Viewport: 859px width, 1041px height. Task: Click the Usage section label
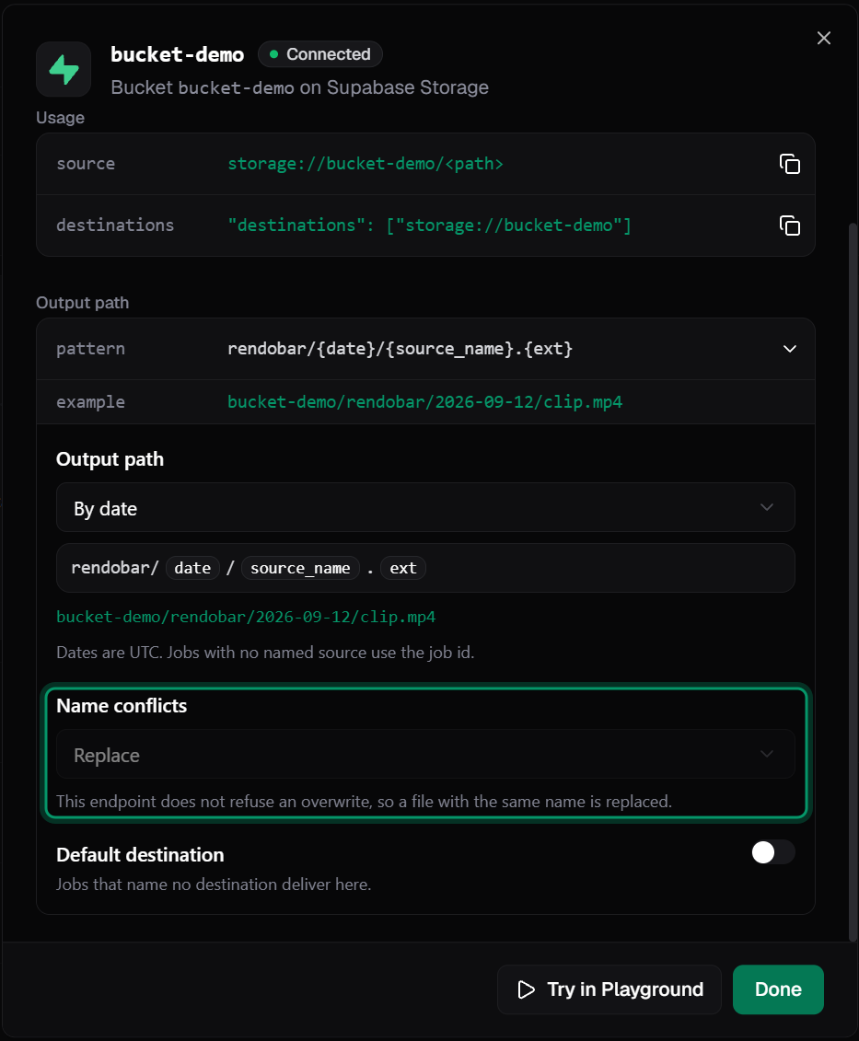click(61, 118)
